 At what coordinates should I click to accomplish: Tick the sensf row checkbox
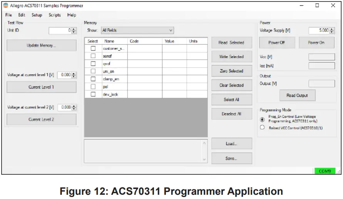pos(93,56)
